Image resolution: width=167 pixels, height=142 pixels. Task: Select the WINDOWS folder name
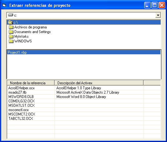pos(23,41)
